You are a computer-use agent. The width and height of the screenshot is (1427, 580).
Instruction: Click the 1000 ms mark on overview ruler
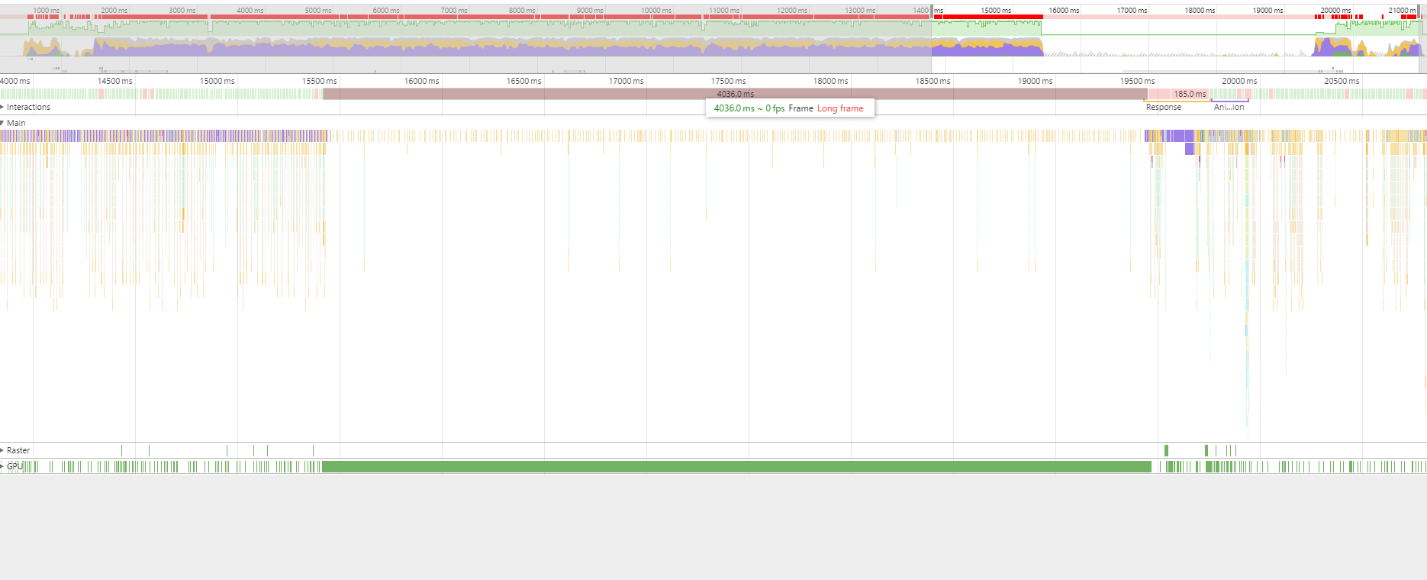coord(47,11)
